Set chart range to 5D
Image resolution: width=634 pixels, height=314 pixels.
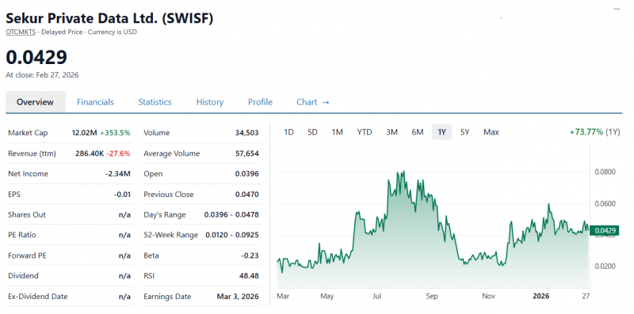pos(312,132)
